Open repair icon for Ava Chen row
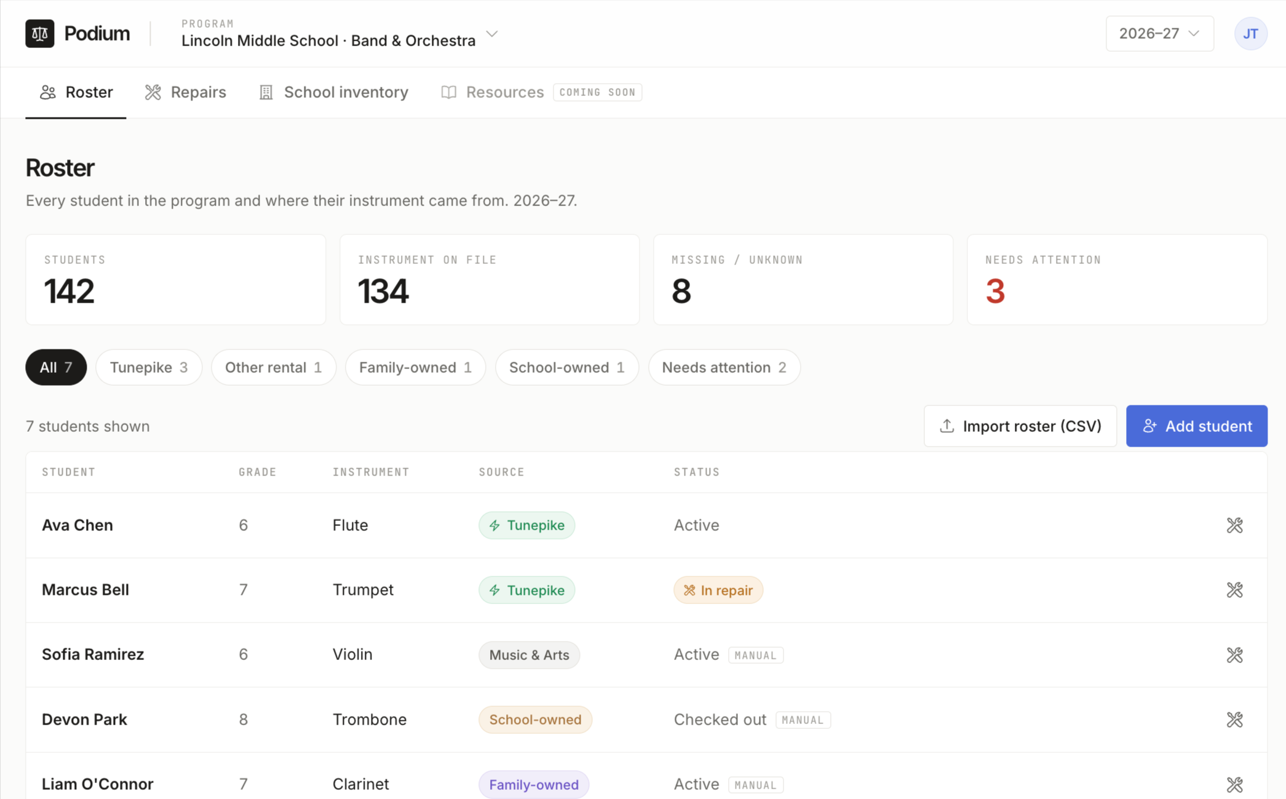The height and width of the screenshot is (799, 1286). [1234, 525]
